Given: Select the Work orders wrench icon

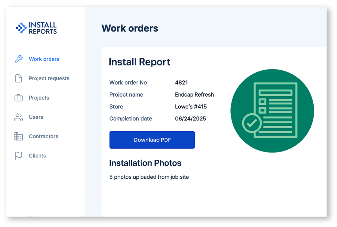Looking at the screenshot, I should [19, 59].
